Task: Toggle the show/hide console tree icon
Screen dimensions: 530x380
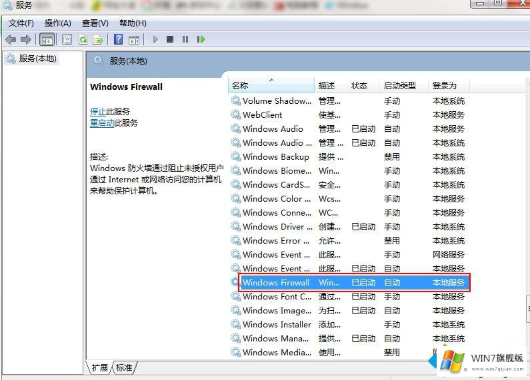Action: point(47,39)
